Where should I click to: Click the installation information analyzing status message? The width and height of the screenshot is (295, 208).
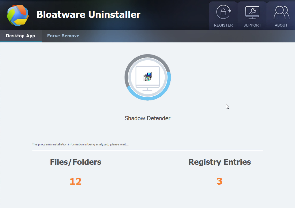pos(80,144)
